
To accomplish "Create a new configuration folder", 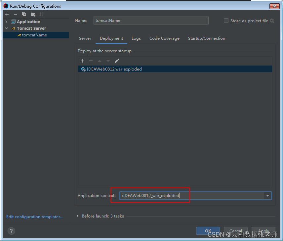I will click(33, 14).
